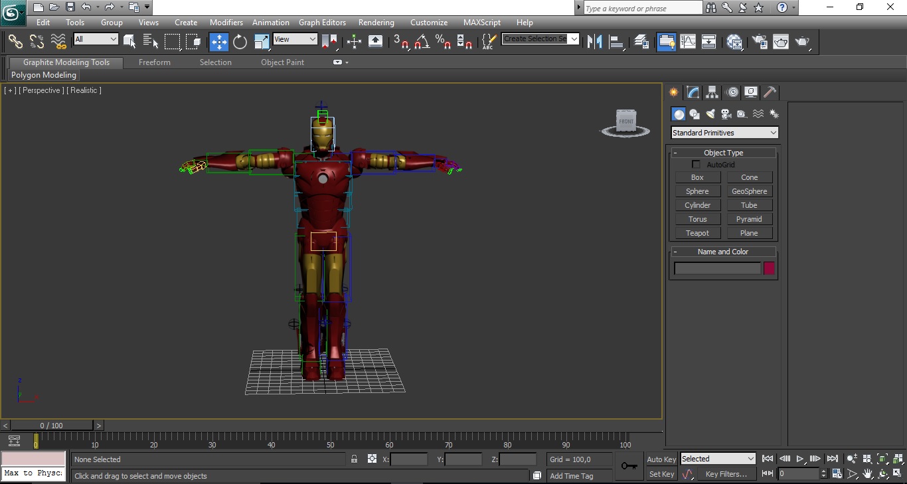The height and width of the screenshot is (484, 907).
Task: Select the Select and Link tool
Action: tap(15, 41)
